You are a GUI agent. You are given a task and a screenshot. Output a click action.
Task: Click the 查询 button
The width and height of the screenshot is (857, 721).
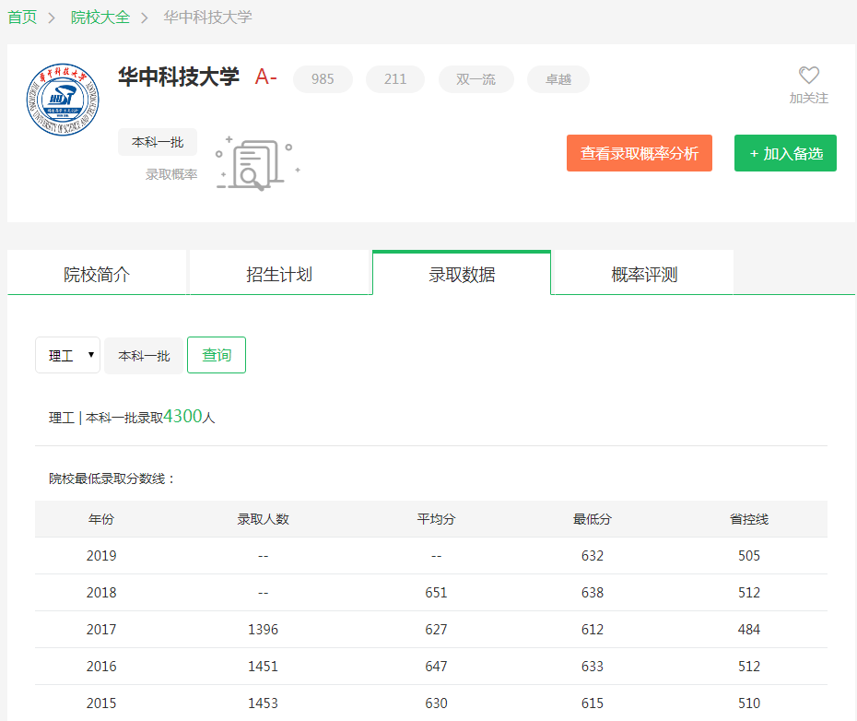217,355
